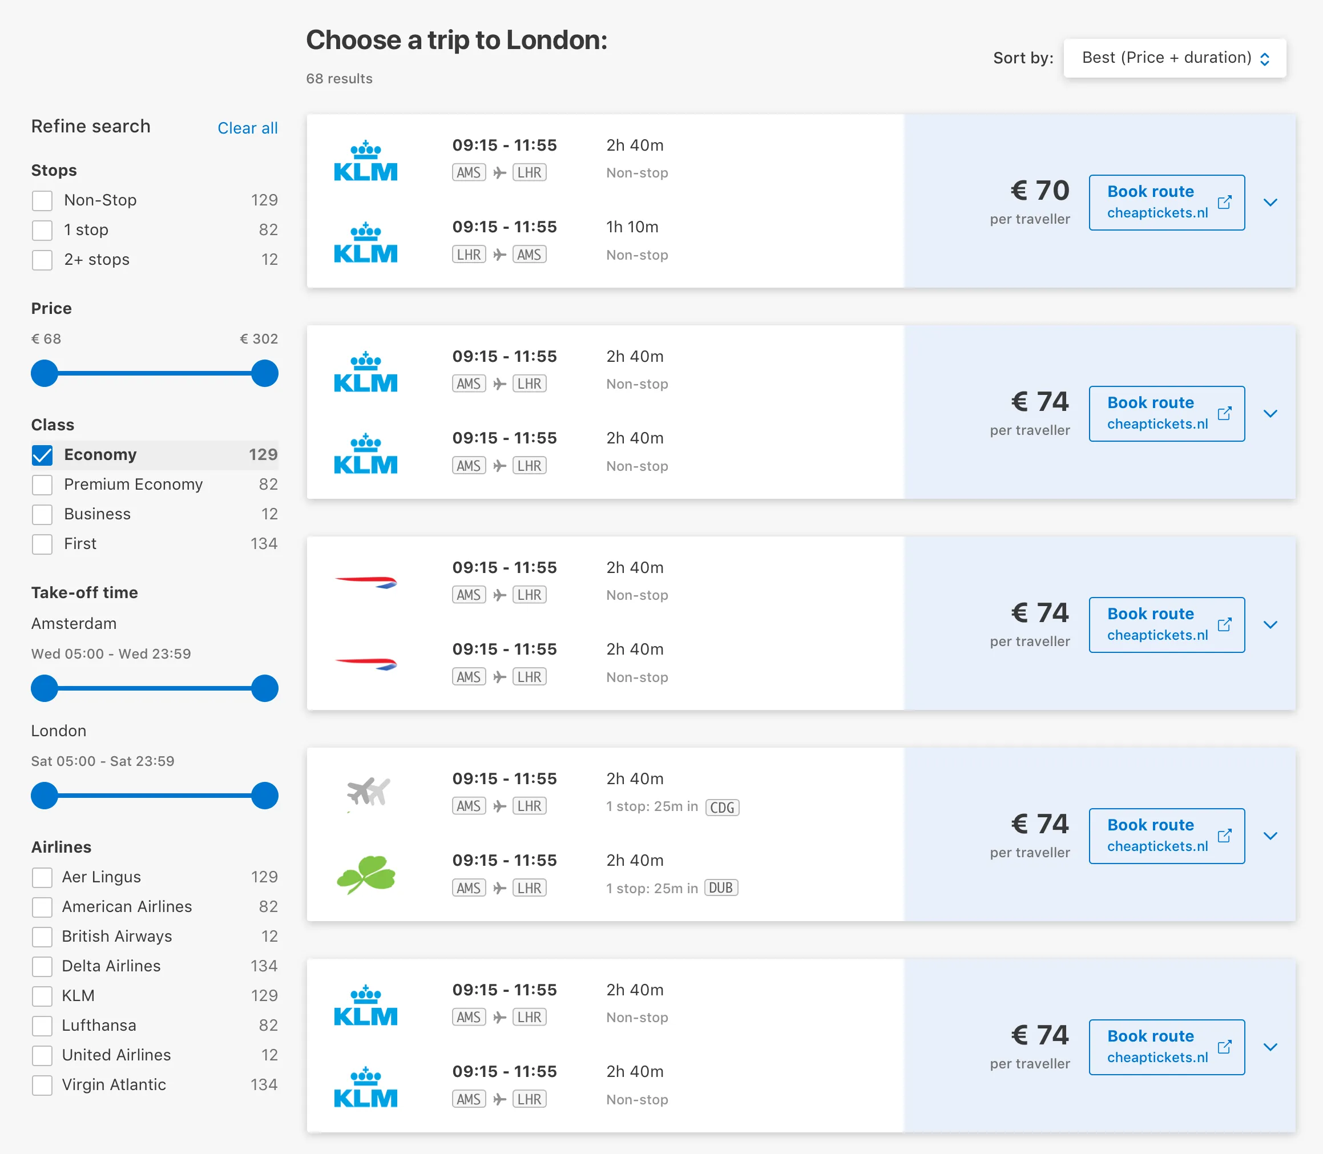Book the British Airways €74 route
The height and width of the screenshot is (1154, 1323).
point(1167,624)
